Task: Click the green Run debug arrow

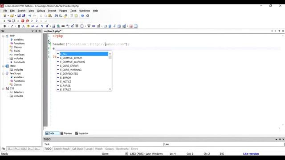Action: tap(4, 21)
